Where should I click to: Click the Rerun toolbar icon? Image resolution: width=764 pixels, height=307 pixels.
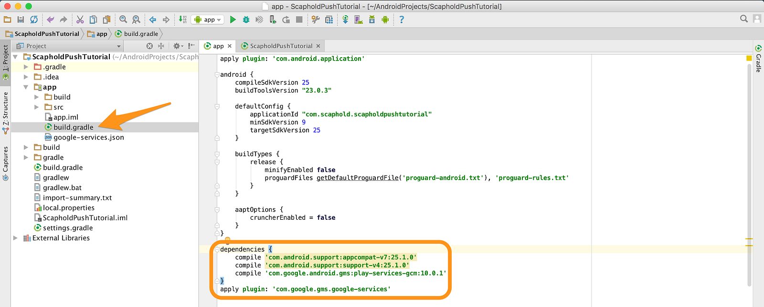point(286,20)
